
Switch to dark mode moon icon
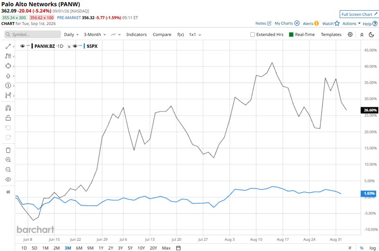tap(372, 34)
